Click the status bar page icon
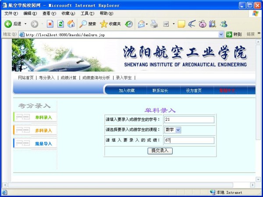 4,192
